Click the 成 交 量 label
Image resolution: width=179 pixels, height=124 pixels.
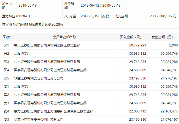(x=70, y=16)
